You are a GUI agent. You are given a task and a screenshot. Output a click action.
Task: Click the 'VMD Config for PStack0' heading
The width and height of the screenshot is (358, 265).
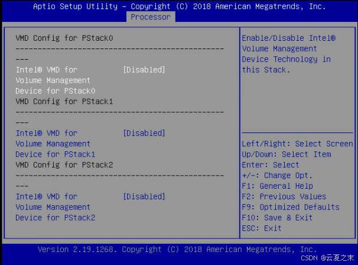click(64, 38)
